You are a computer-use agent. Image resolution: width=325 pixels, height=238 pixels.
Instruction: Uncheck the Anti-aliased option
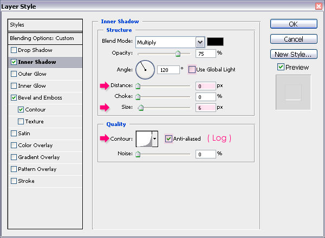pyautogui.click(x=169, y=138)
